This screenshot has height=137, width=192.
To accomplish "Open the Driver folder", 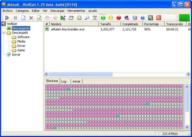I will 21,46.
